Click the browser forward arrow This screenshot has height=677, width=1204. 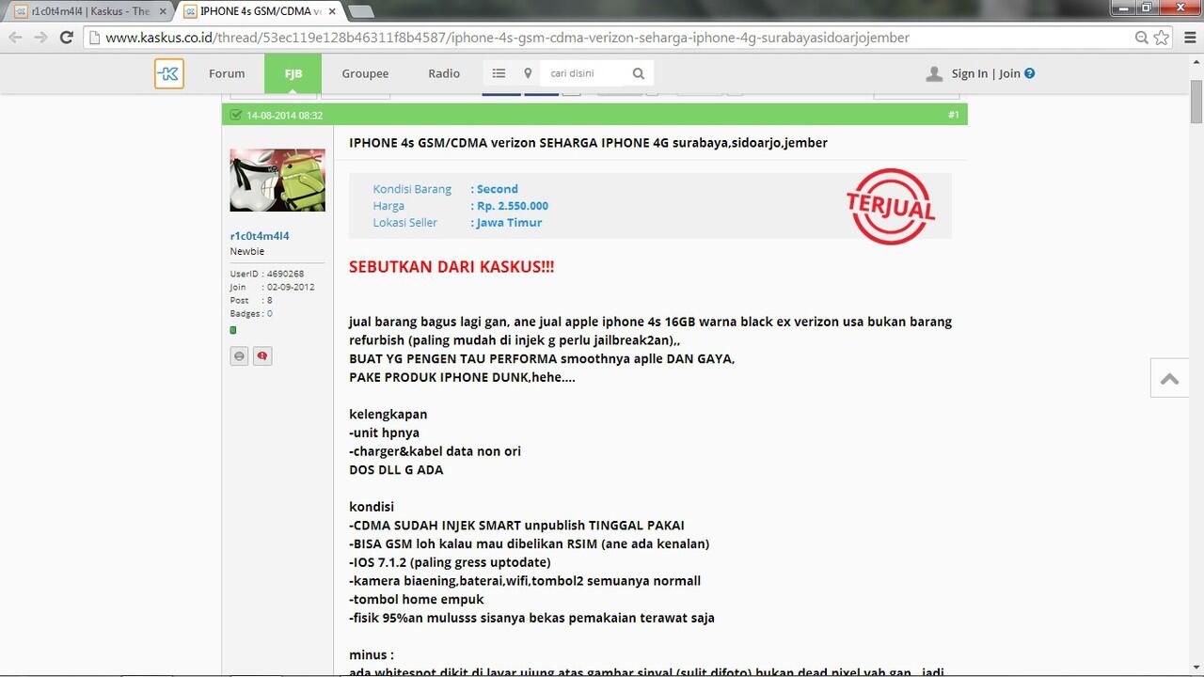click(40, 38)
